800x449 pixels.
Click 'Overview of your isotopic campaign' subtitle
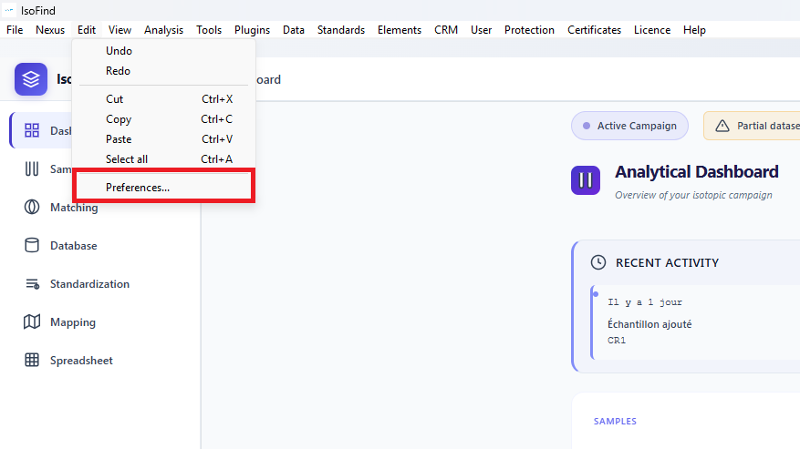[693, 195]
